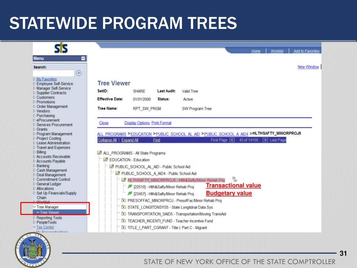357x268 pixels.
Task: Click the leaf icon for 22510
Action: click(130, 186)
